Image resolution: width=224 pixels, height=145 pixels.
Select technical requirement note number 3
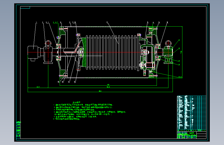coord(74,110)
